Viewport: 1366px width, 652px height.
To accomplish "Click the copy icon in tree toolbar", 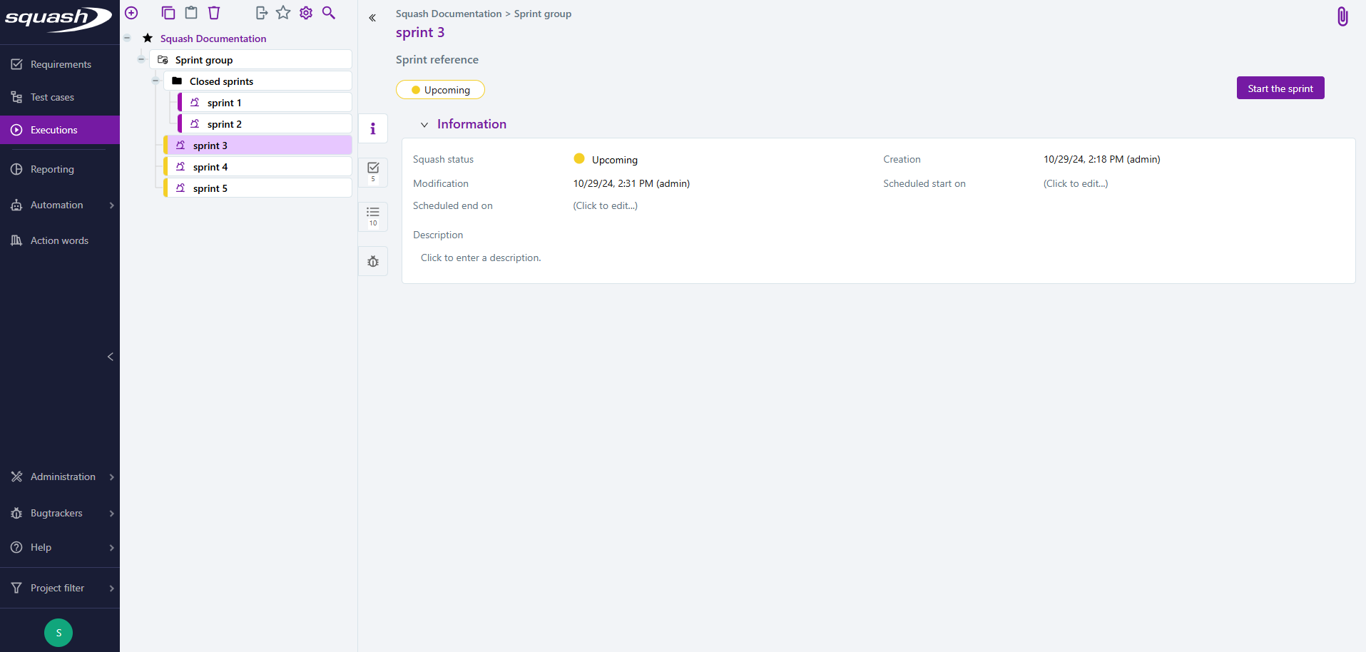I will 168,13.
